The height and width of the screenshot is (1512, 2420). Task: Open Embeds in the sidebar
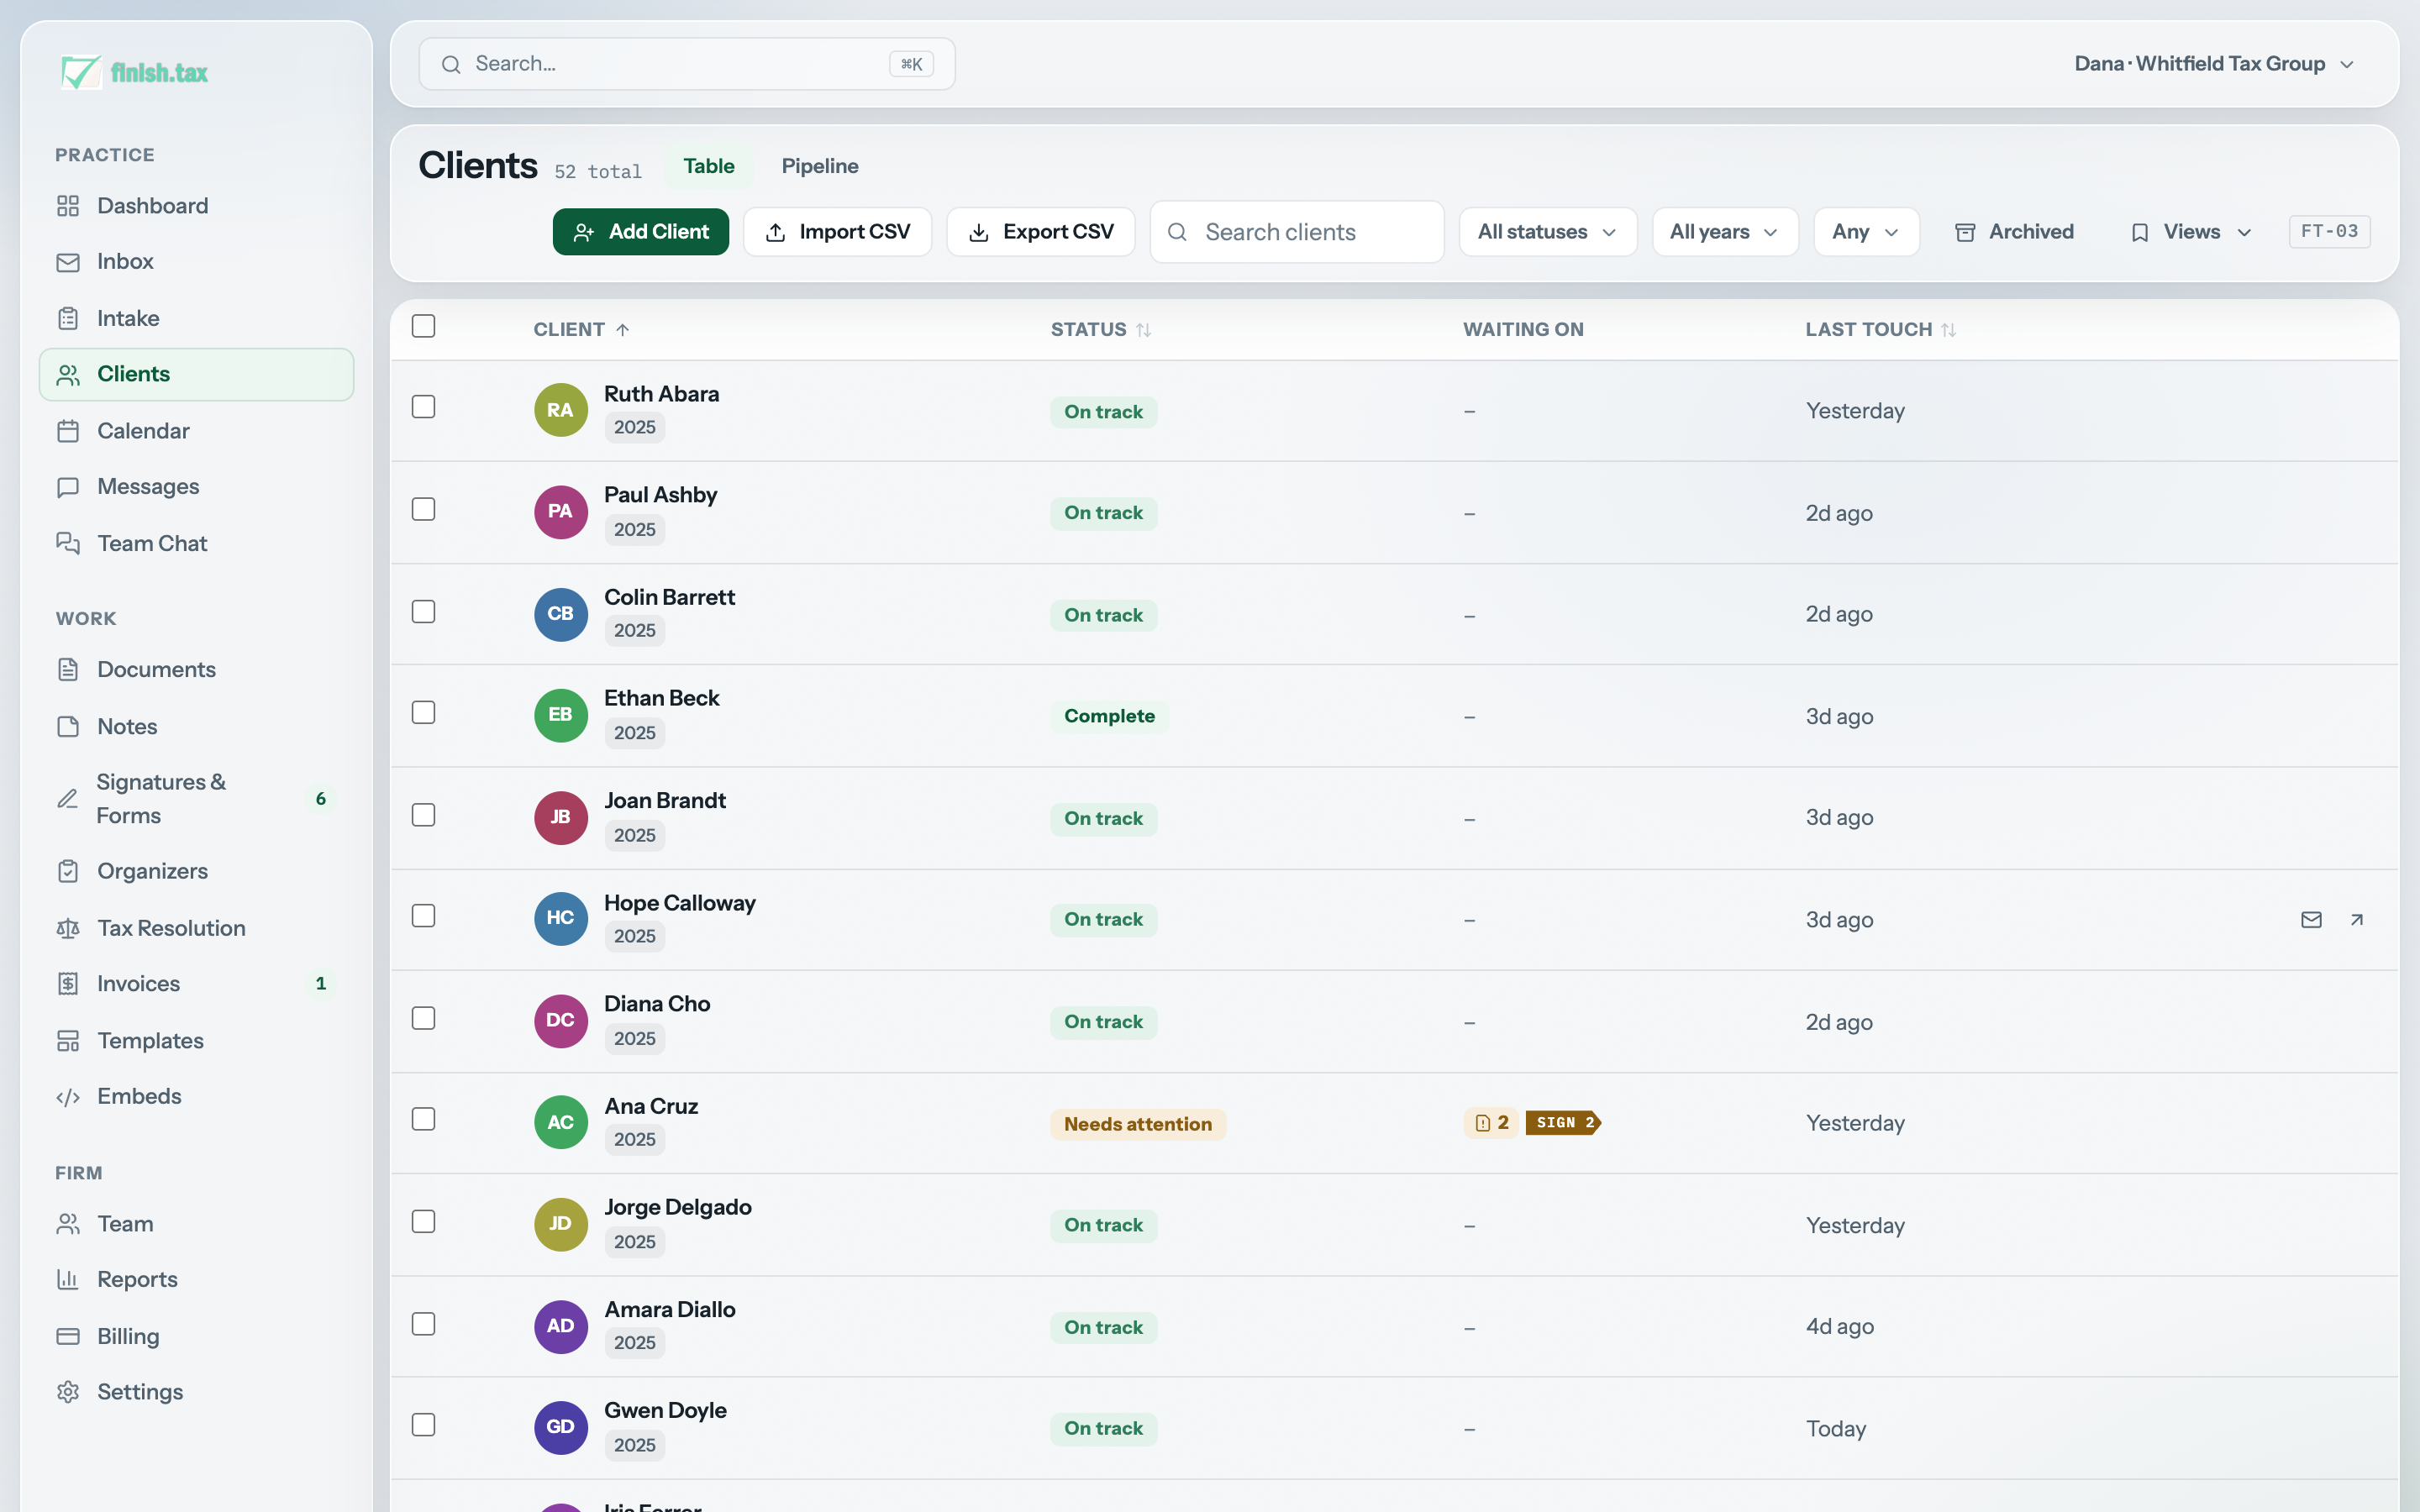(x=196, y=1097)
